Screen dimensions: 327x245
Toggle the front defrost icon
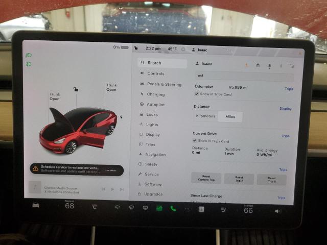tap(131, 207)
